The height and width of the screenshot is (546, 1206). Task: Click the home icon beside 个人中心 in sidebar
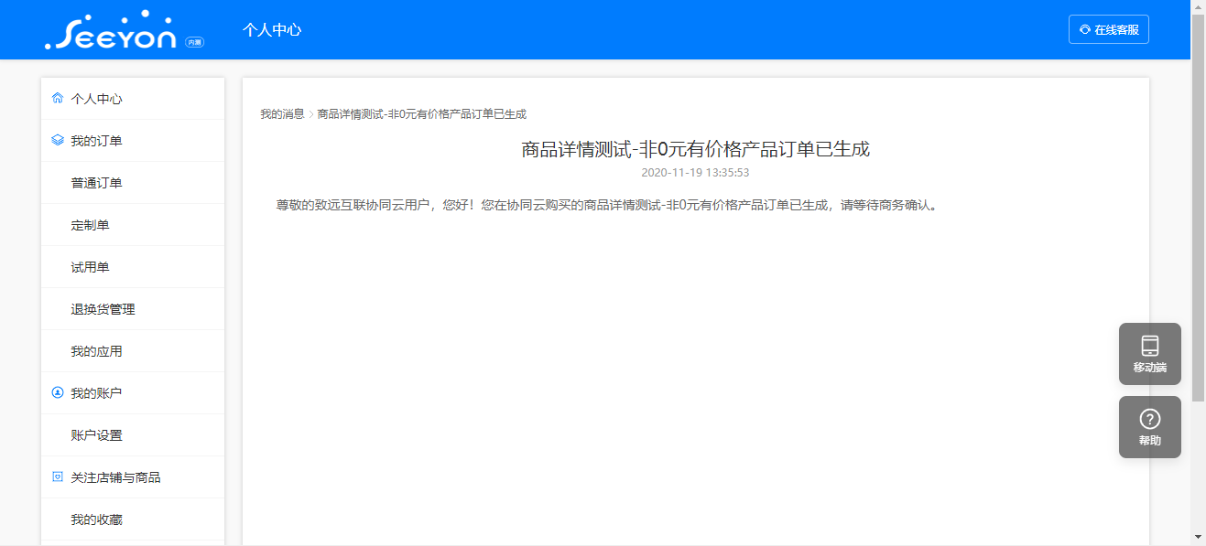point(58,98)
